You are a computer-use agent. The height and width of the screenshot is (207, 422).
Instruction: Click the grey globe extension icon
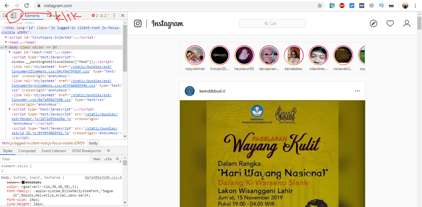(x=372, y=6)
